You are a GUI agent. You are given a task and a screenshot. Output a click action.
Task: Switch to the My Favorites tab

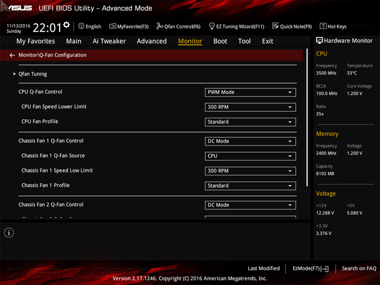click(36, 41)
